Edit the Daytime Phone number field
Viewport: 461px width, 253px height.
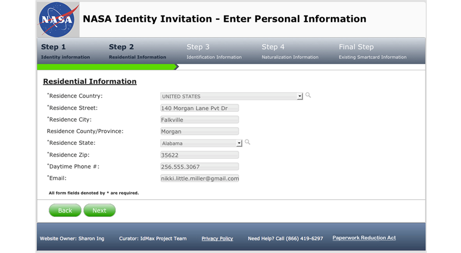pos(200,167)
